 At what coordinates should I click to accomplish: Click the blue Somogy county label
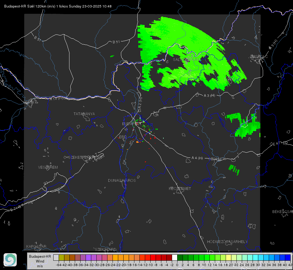pyautogui.click(x=60, y=222)
